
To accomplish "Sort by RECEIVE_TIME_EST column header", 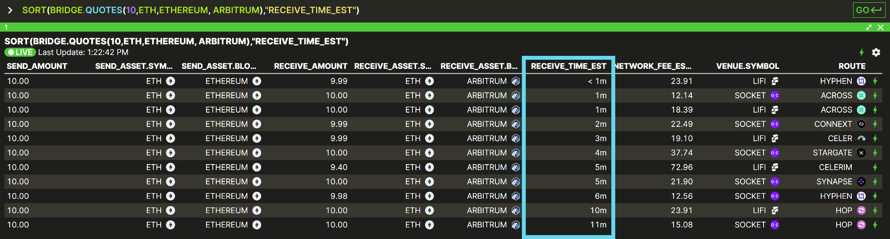I will pos(568,66).
